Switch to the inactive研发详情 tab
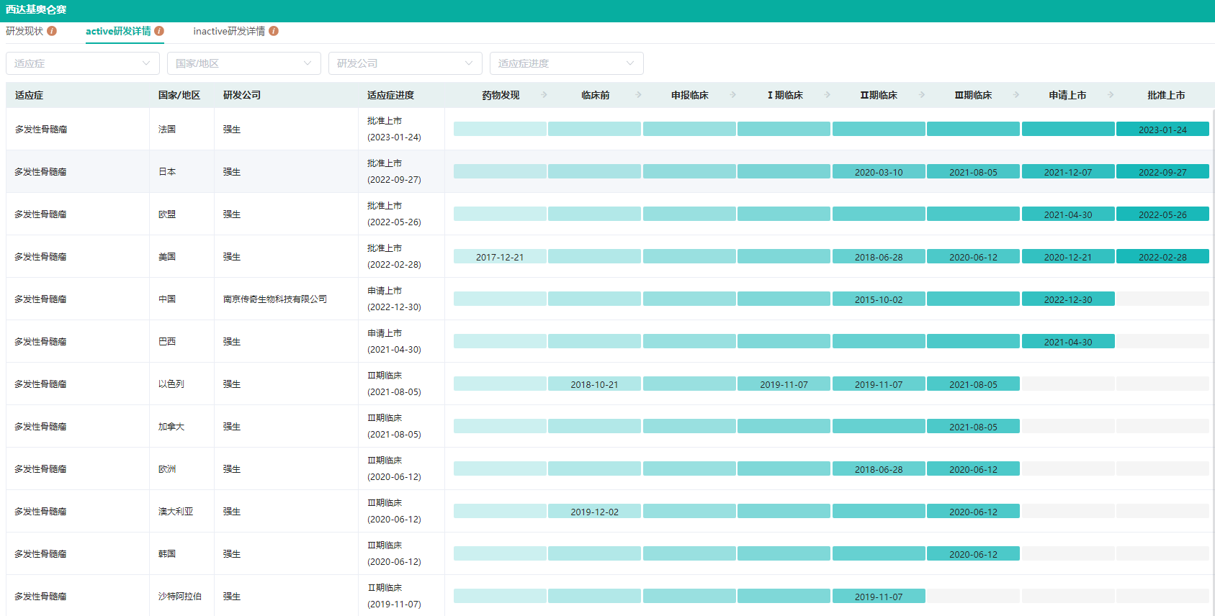The width and height of the screenshot is (1215, 616). (229, 31)
